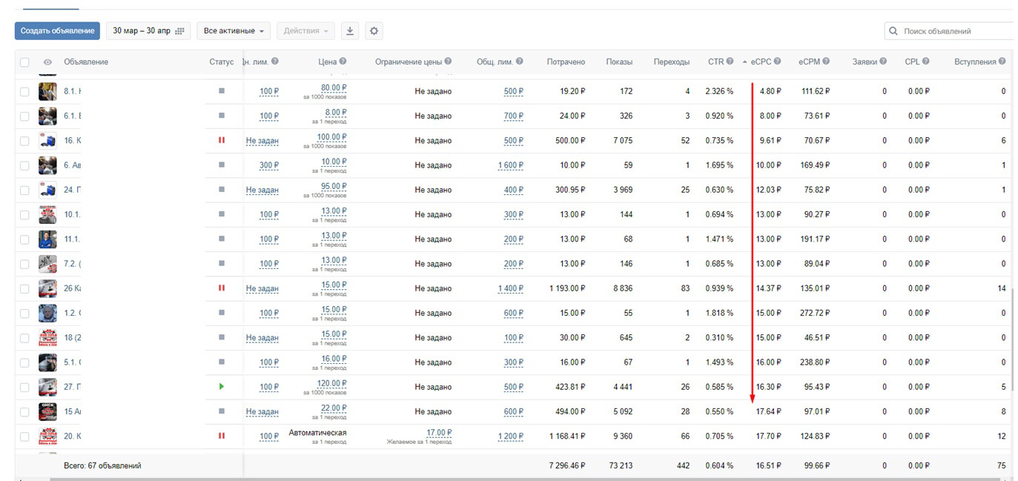This screenshot has height=481, width=1018.
Task: Click the pause status icon of ad 26 Ка
Action: pos(221,288)
